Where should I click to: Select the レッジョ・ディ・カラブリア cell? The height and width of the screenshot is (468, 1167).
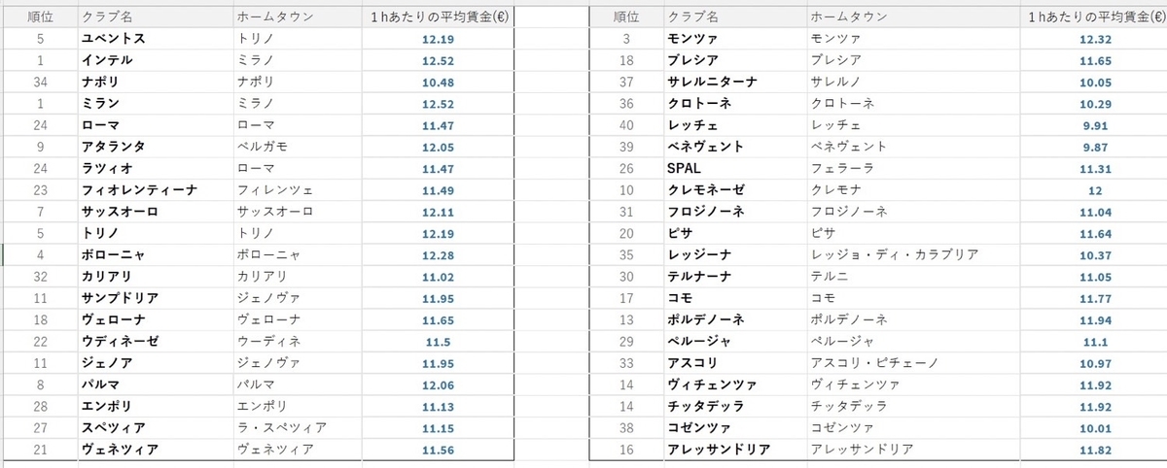pyautogui.click(x=893, y=255)
